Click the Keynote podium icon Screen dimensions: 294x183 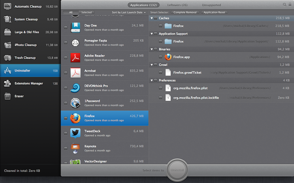[75, 148]
